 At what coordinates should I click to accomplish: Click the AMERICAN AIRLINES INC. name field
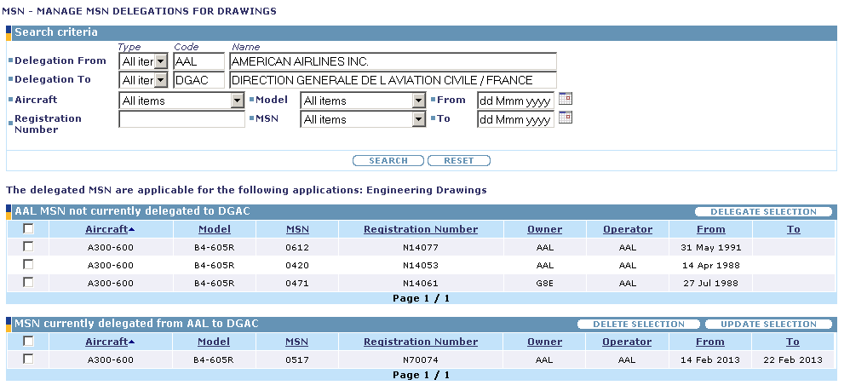pyautogui.click(x=393, y=62)
